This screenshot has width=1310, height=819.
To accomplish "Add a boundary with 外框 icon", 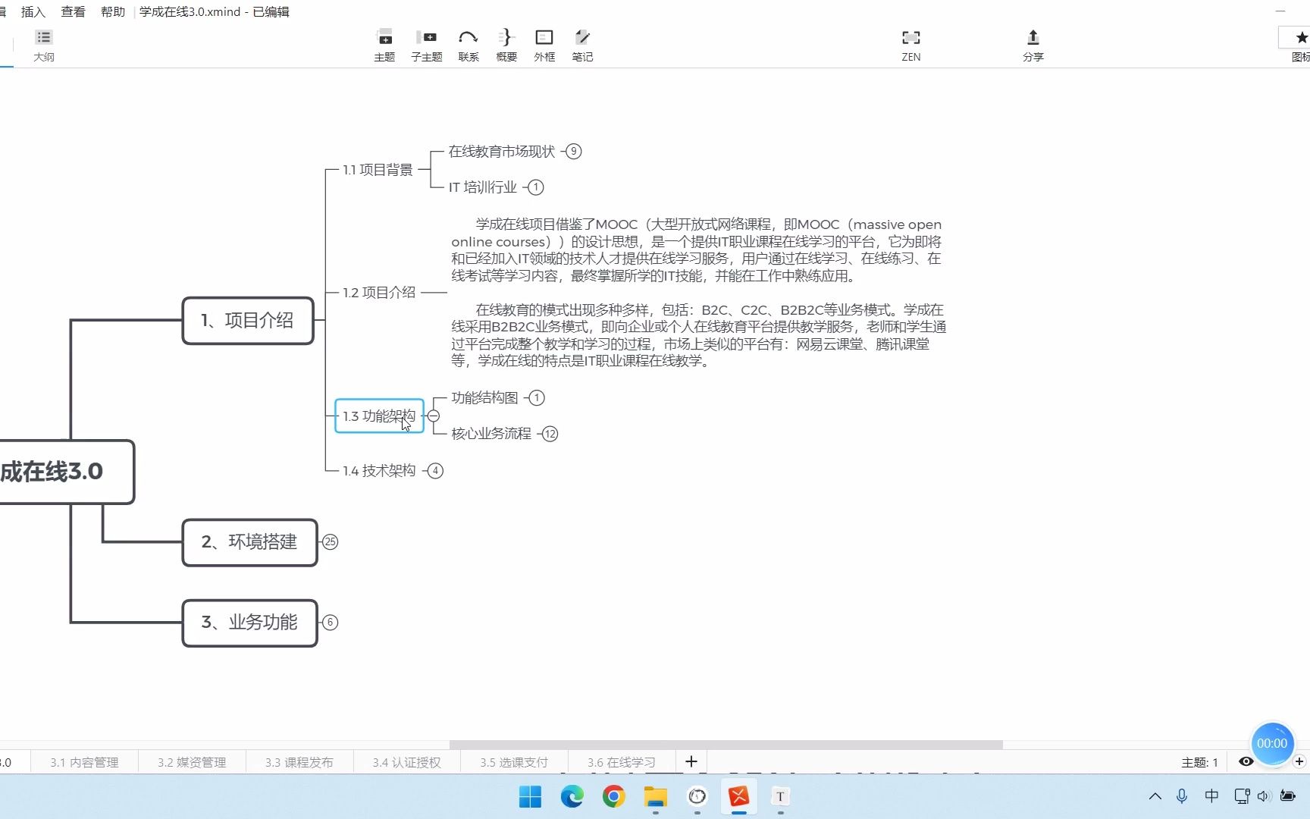I will (x=544, y=45).
